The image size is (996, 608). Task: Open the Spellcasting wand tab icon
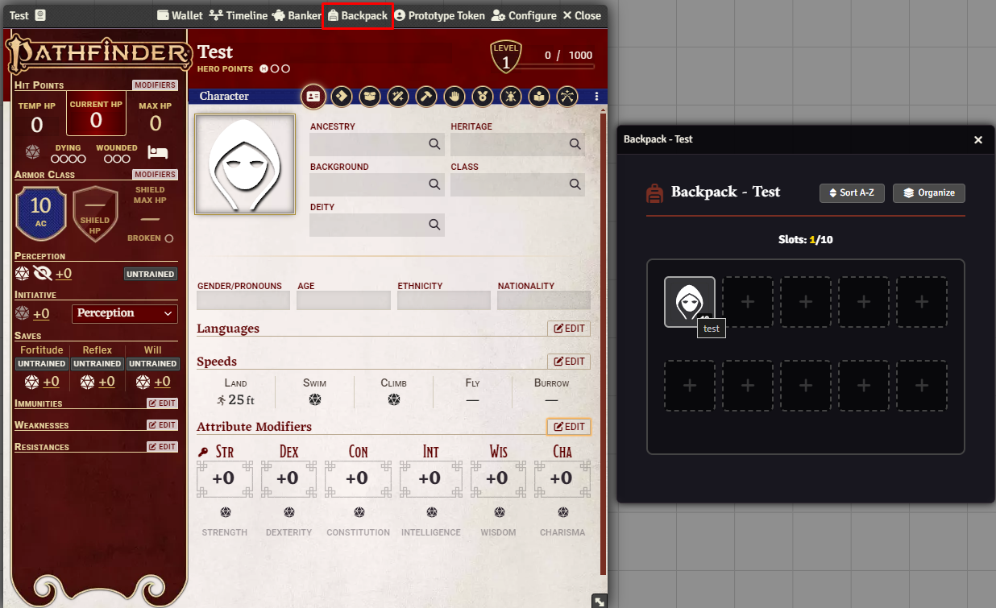point(398,97)
